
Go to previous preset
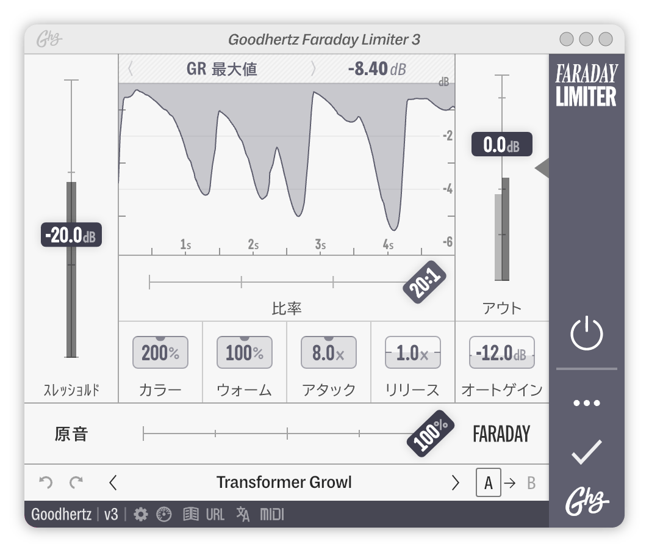(113, 482)
